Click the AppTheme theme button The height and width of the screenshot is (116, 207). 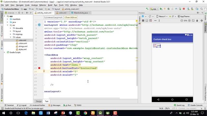click(184, 16)
